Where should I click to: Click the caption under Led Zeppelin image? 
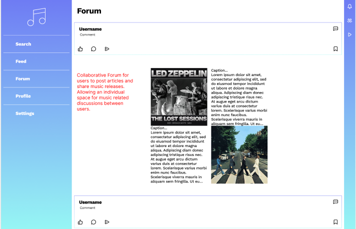tap(178, 155)
